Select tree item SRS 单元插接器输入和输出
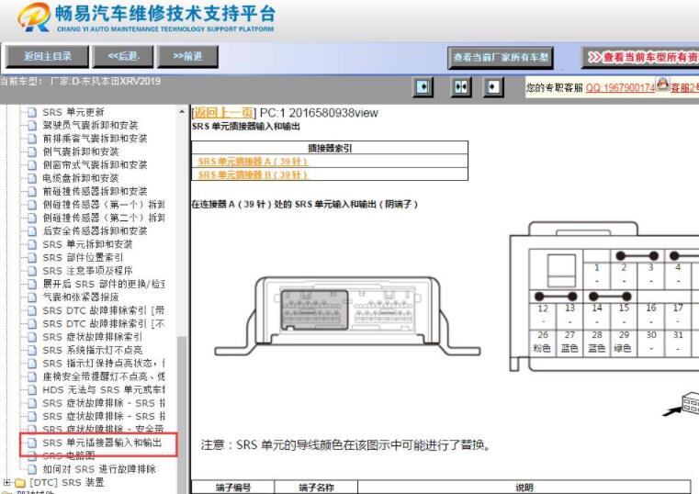Viewport: 699px width, 494px height. coord(102,443)
